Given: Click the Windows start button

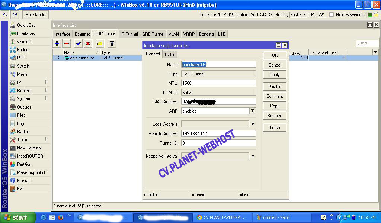Looking at the screenshot, I should coord(17,217).
